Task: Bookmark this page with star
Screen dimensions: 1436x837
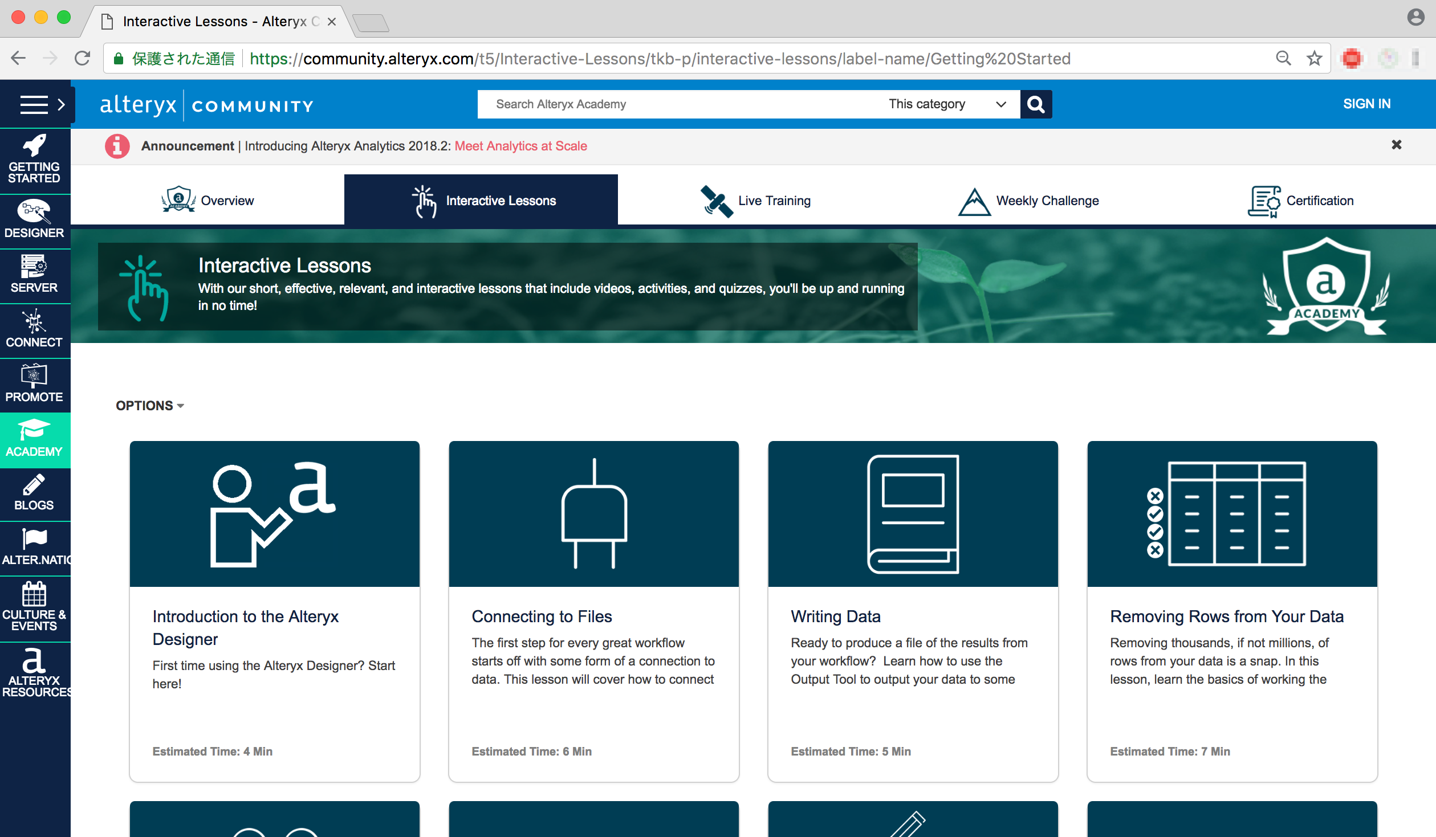Action: pos(1314,58)
